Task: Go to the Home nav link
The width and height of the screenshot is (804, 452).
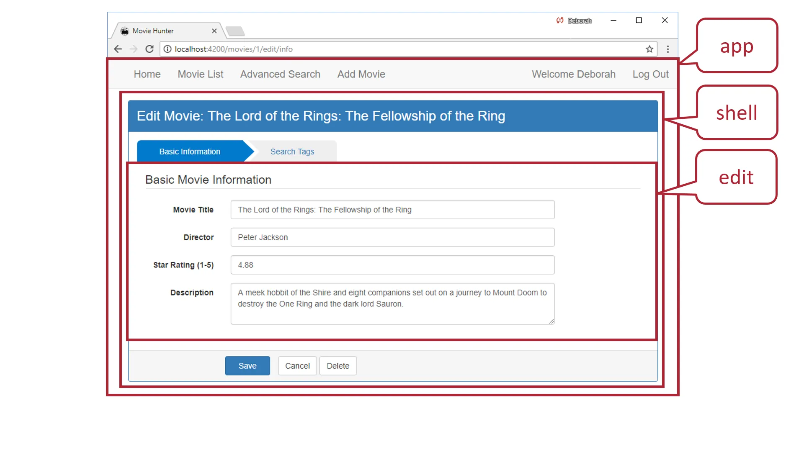Action: (147, 74)
